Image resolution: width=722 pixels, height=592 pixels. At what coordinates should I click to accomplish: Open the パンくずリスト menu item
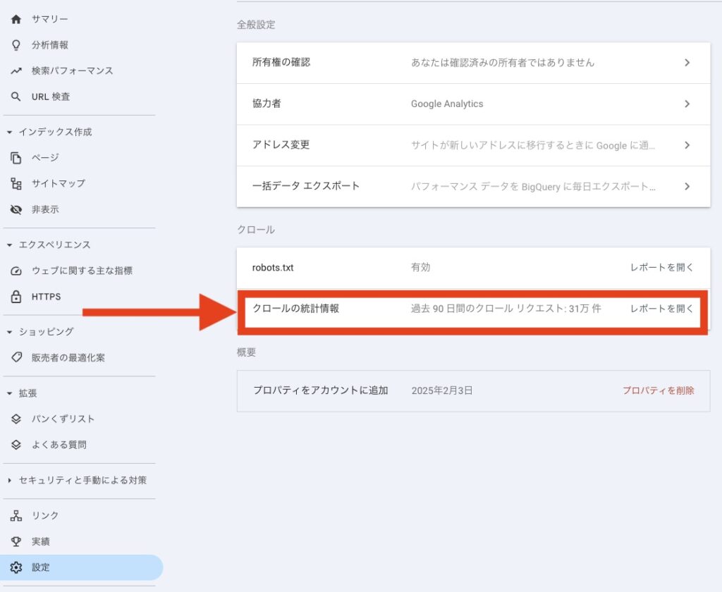63,419
